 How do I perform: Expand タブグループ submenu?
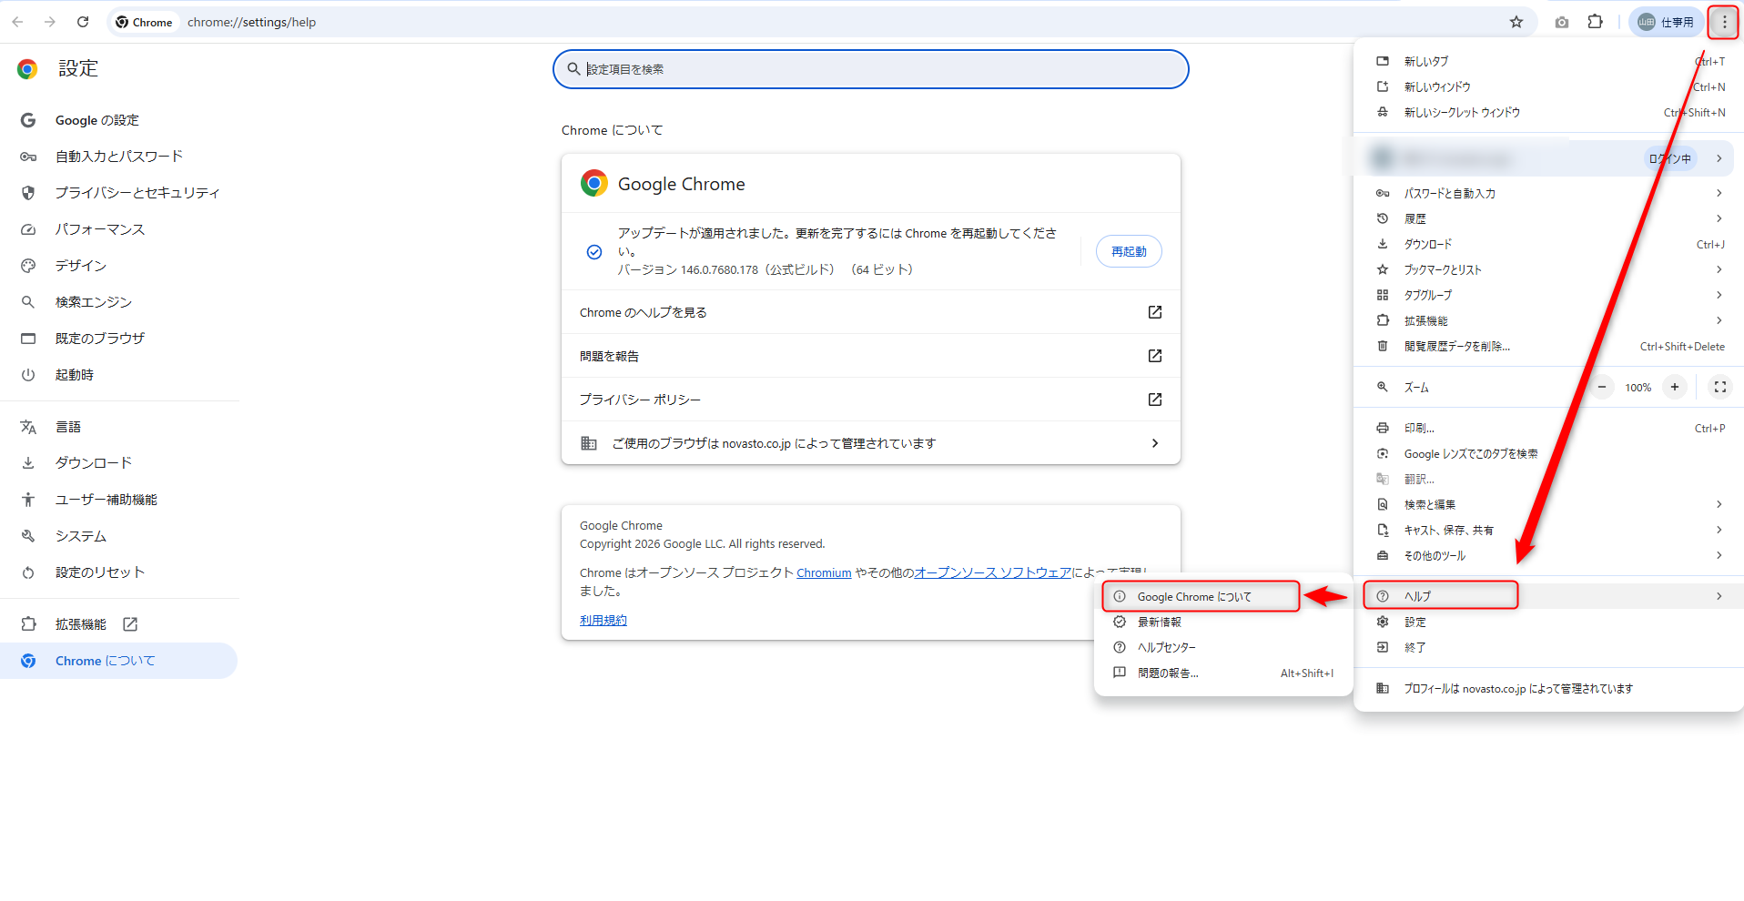pos(1548,295)
